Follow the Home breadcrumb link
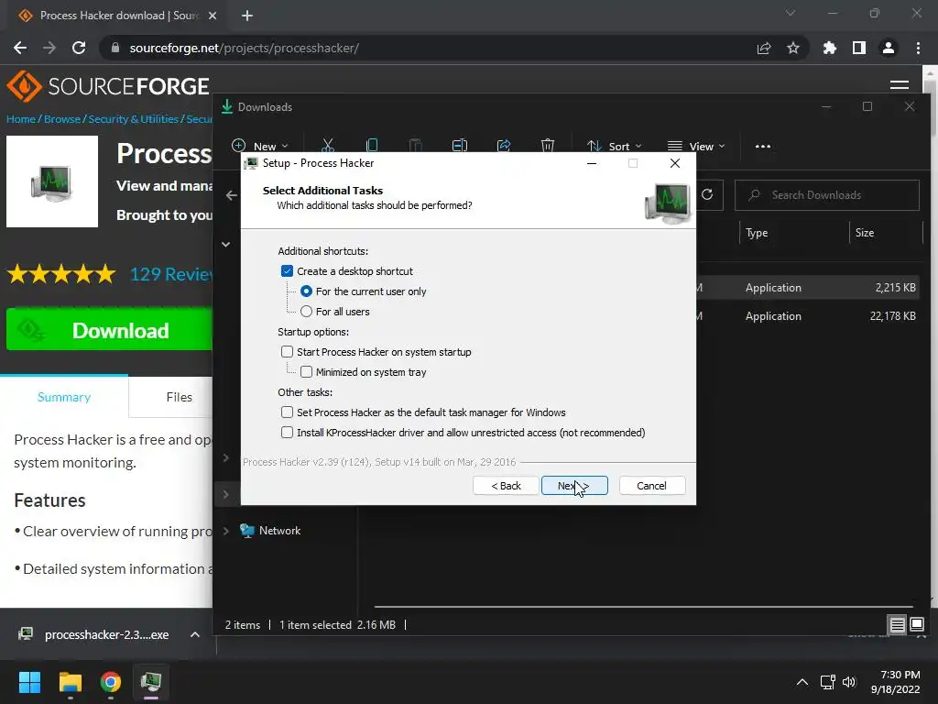This screenshot has width=938, height=704. point(21,118)
